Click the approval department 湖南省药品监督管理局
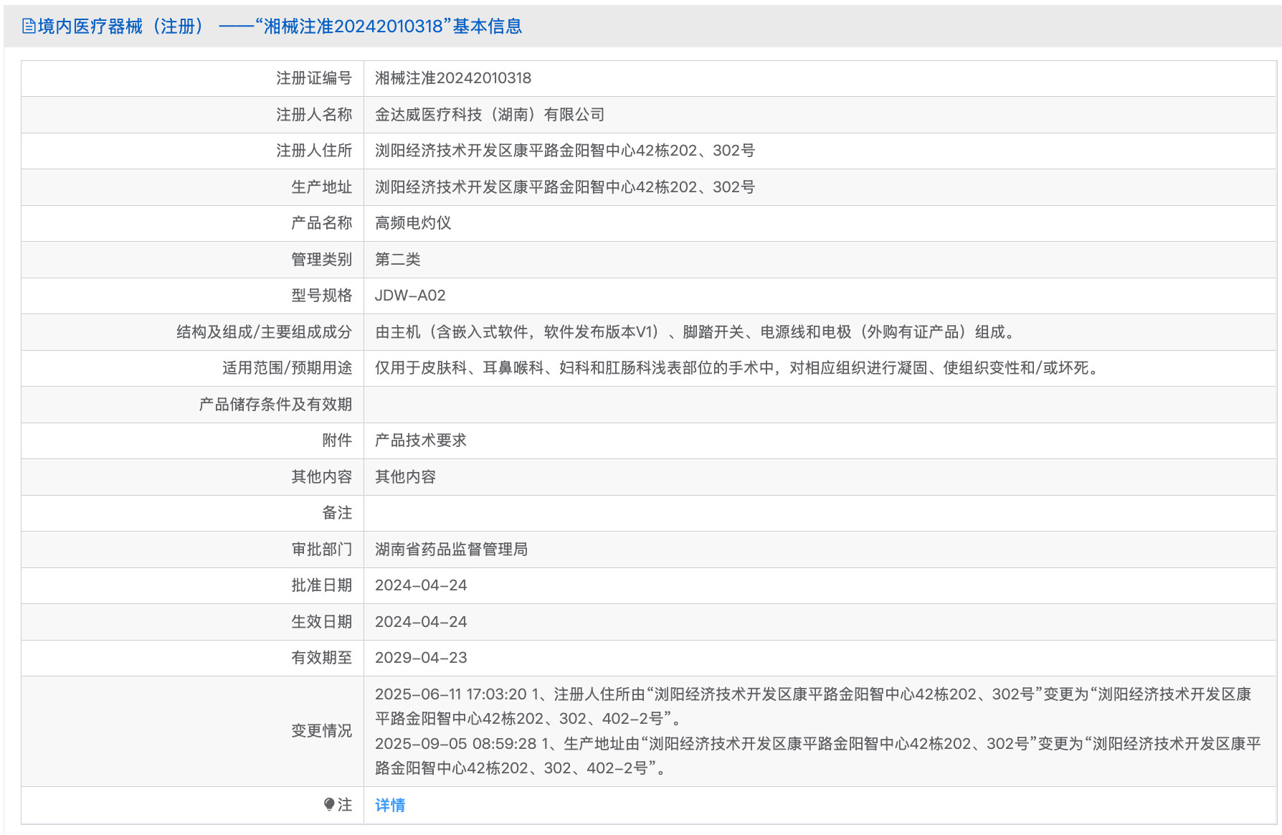Screen dimensions: 1282x835 tap(452, 549)
